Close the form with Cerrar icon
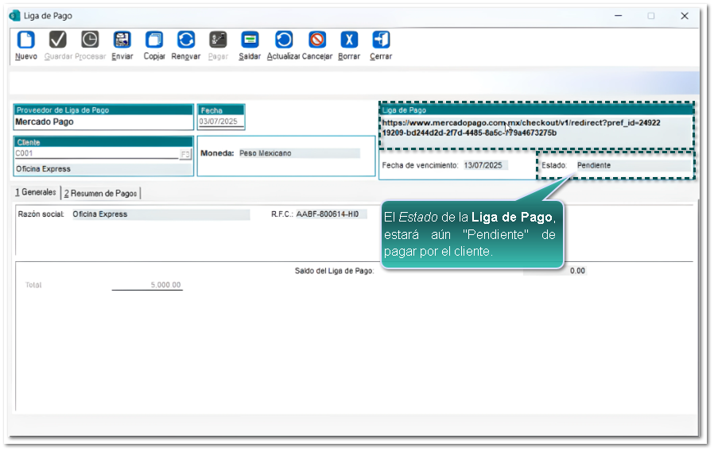 coord(381,40)
